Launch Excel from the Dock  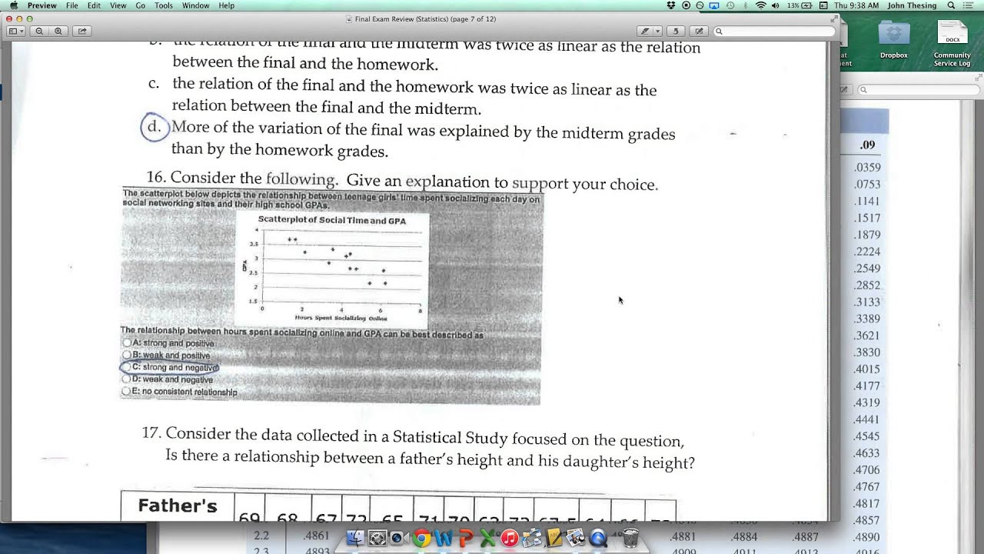tap(487, 539)
